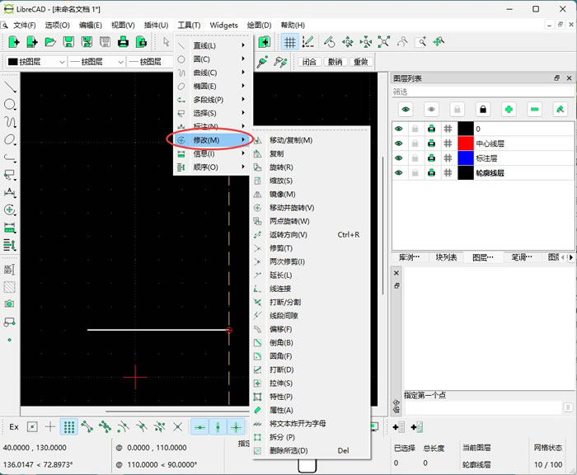Open the pen color 按图层 dropdown
Viewport: 577px width, 475px height.
point(36,62)
